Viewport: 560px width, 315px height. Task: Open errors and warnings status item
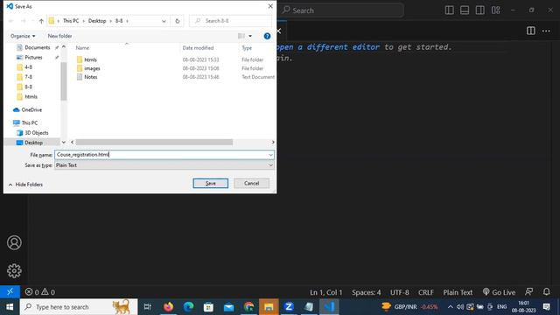tap(40, 291)
